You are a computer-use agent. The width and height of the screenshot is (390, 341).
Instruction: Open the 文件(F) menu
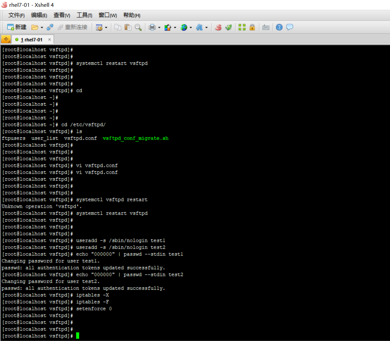pos(16,15)
